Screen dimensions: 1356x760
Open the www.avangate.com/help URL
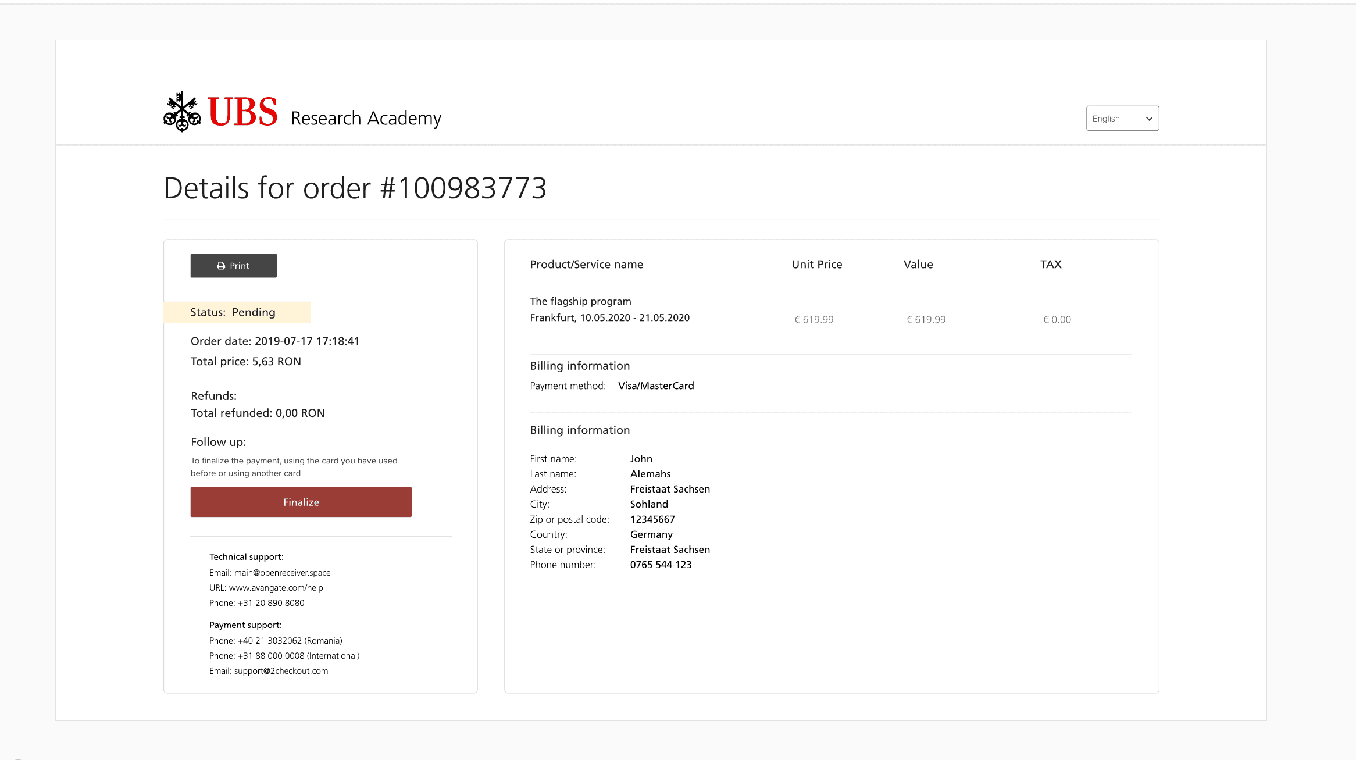pyautogui.click(x=276, y=588)
